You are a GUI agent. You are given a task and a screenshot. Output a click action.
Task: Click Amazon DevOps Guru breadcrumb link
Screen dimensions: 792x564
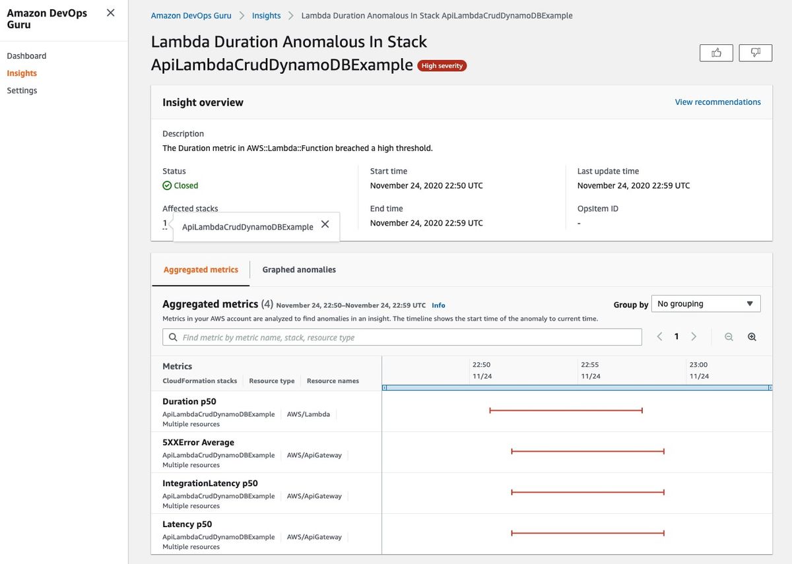coord(191,15)
